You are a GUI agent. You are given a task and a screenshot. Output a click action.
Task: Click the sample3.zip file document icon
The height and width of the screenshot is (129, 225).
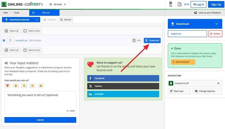coord(10,40)
